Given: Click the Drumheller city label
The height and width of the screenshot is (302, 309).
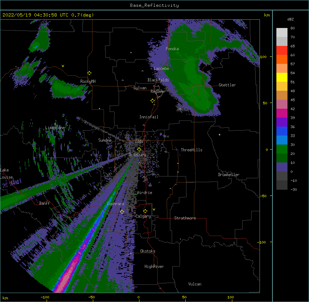Looking at the screenshot, I should (x=229, y=175).
